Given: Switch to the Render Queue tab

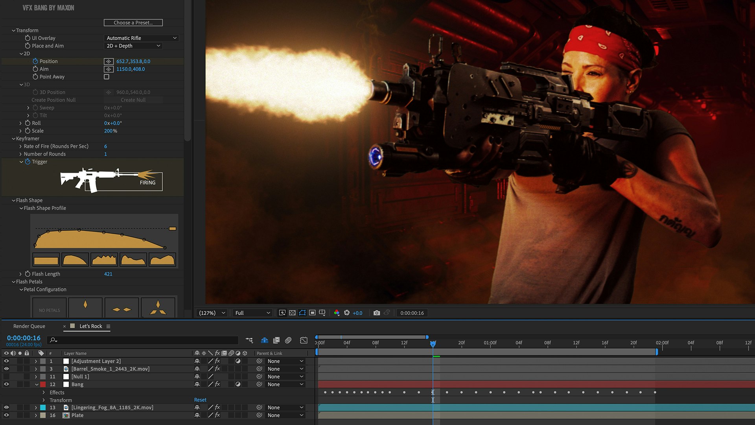Looking at the screenshot, I should point(29,326).
